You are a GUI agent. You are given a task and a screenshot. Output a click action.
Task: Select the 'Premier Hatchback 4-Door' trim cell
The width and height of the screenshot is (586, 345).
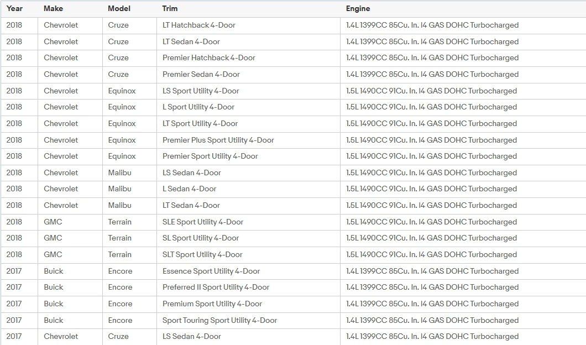208,57
